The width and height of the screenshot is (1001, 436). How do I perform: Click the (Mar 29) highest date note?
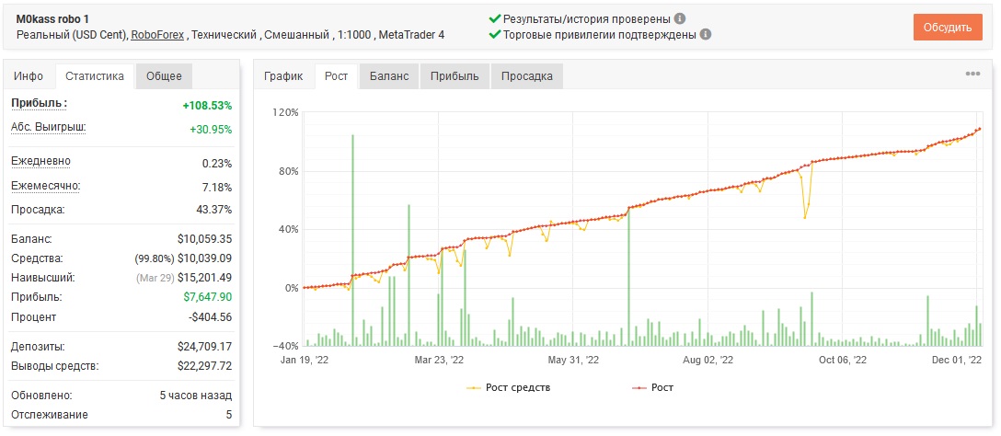pos(154,278)
